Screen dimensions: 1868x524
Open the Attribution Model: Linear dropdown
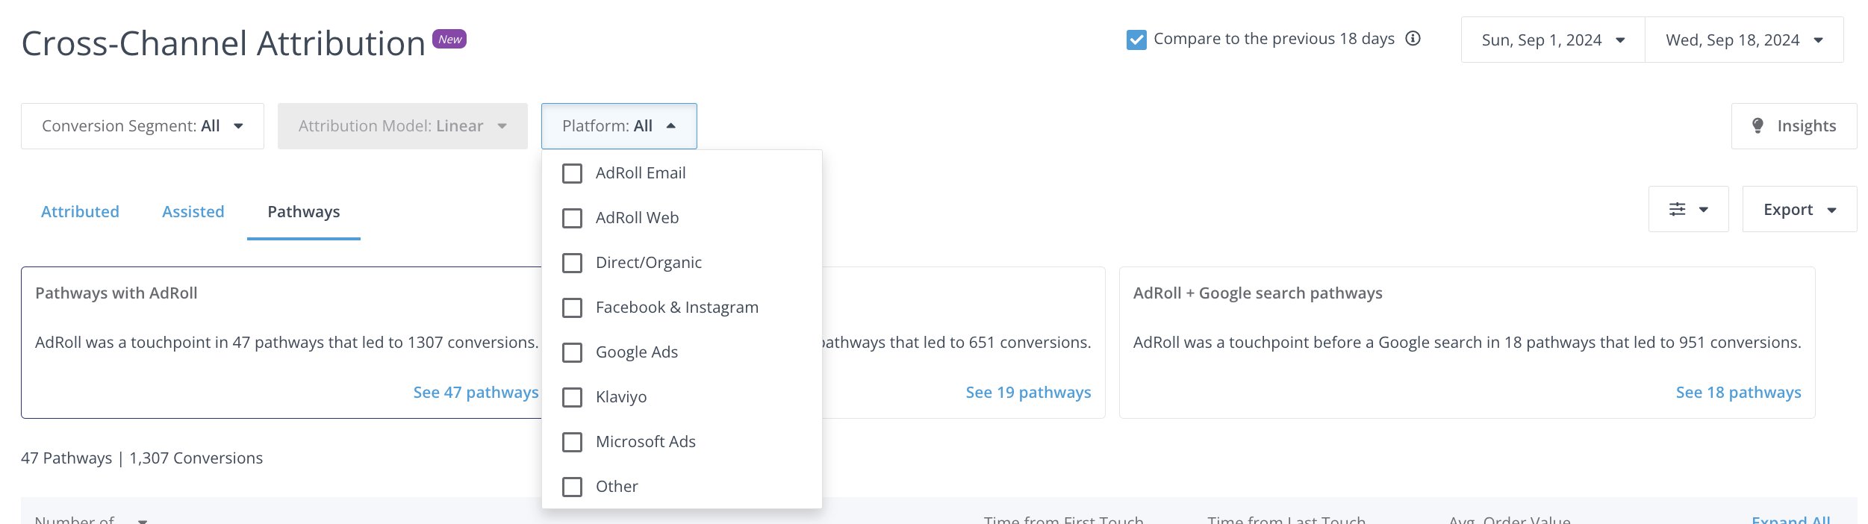point(402,126)
